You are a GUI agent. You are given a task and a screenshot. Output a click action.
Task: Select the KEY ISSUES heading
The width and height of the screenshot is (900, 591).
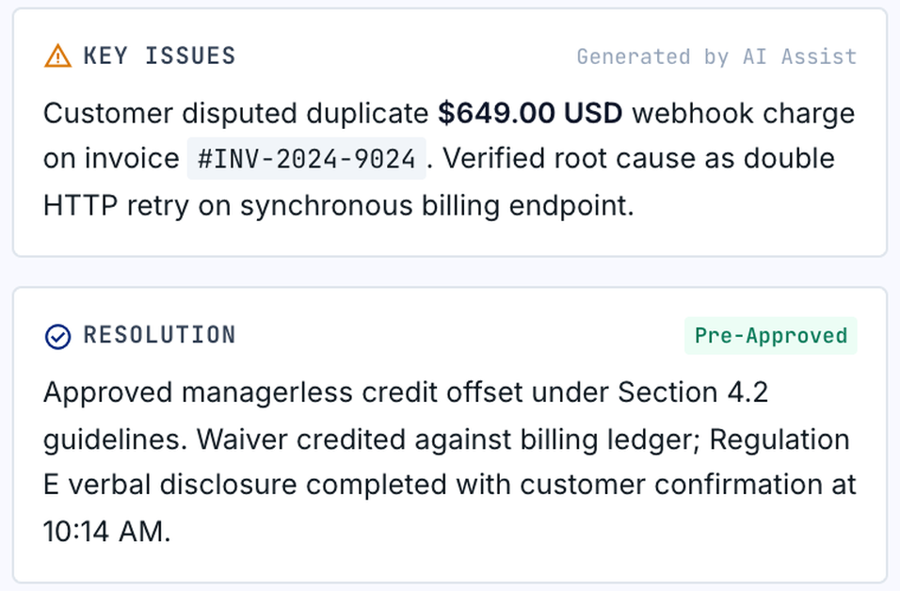pos(159,56)
